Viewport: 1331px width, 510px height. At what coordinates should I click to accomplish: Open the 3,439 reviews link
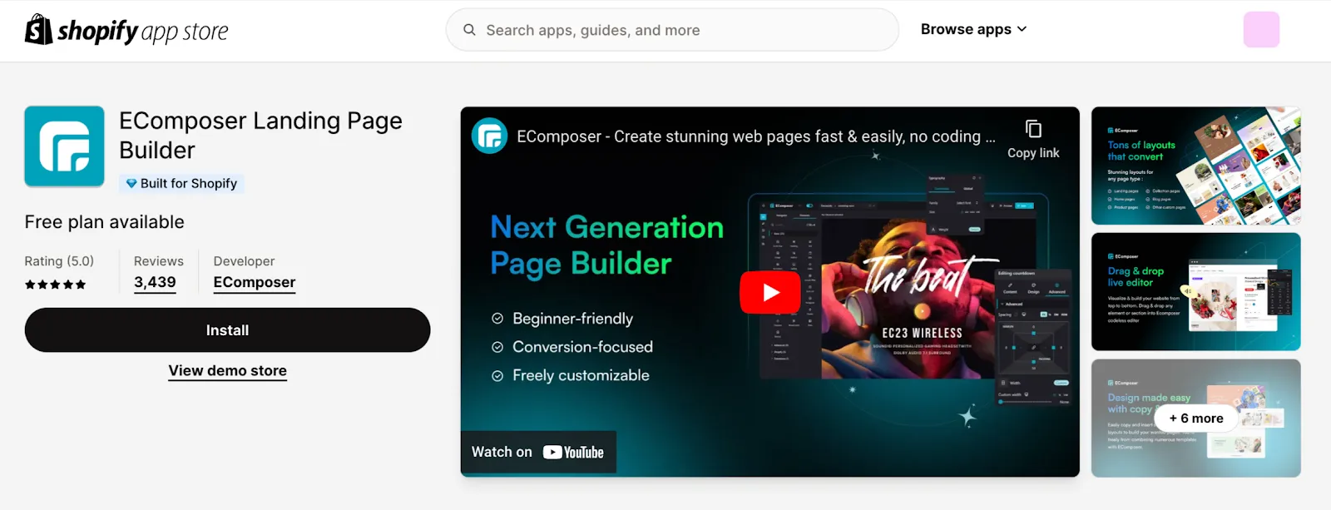click(x=155, y=283)
